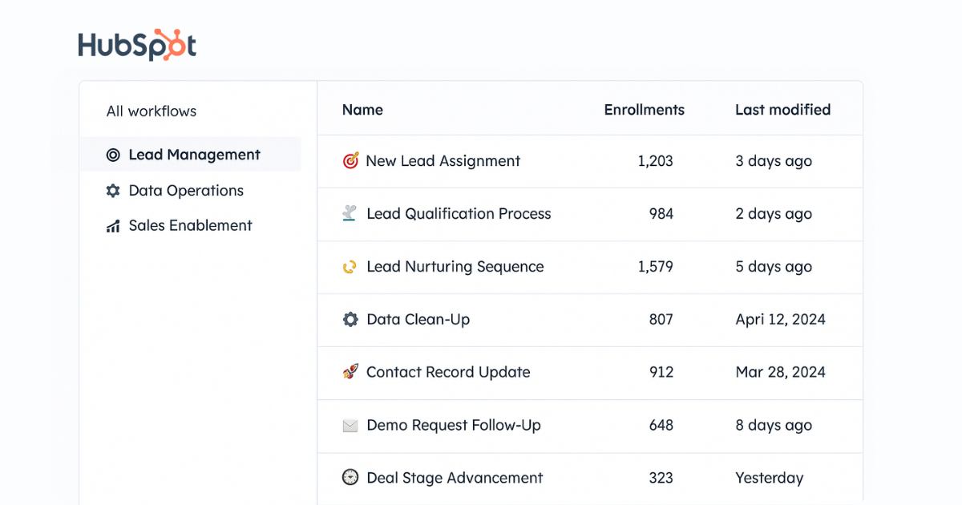Switch to Sales Enablement workflows
This screenshot has width=962, height=505.
pyautogui.click(x=190, y=226)
